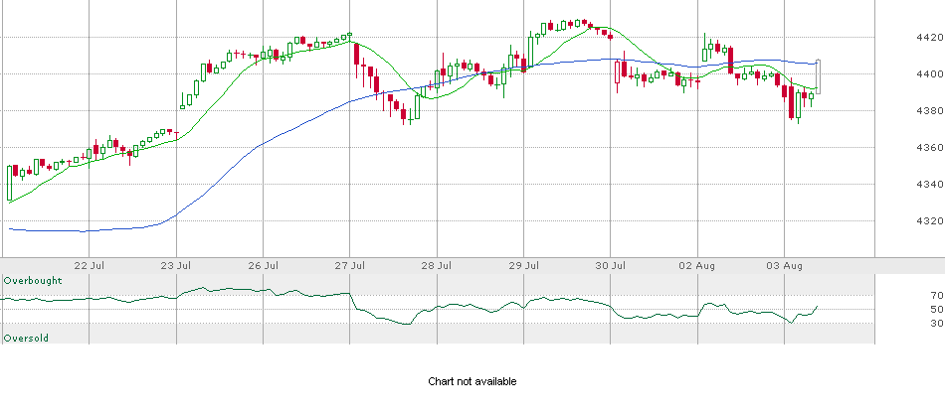945x415 pixels.
Task: Click the 28 Jul date label
Action: 437,266
